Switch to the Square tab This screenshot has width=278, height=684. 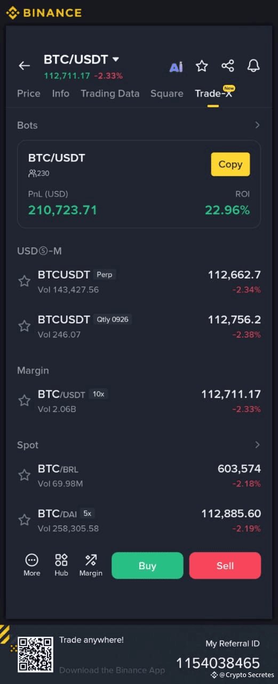click(167, 94)
